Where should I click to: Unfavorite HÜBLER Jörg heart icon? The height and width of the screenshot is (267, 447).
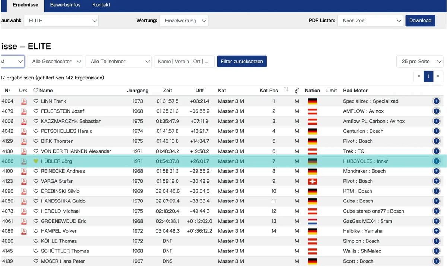(36, 161)
